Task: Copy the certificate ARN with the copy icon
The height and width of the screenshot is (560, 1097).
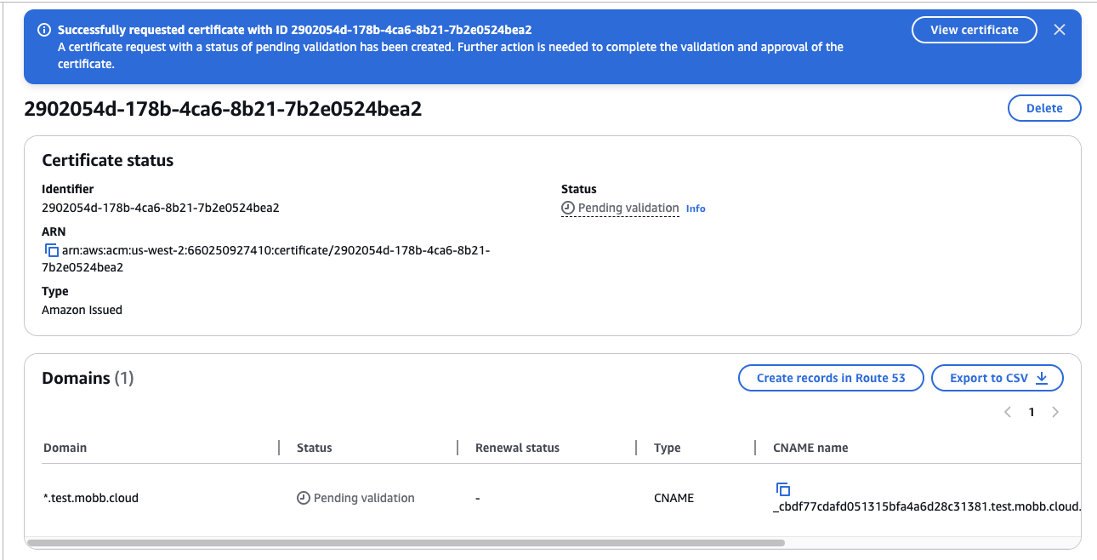Action: click(x=51, y=250)
